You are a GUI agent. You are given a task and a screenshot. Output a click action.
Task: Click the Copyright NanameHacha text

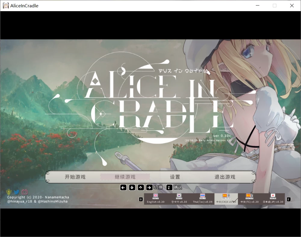pos(38,197)
